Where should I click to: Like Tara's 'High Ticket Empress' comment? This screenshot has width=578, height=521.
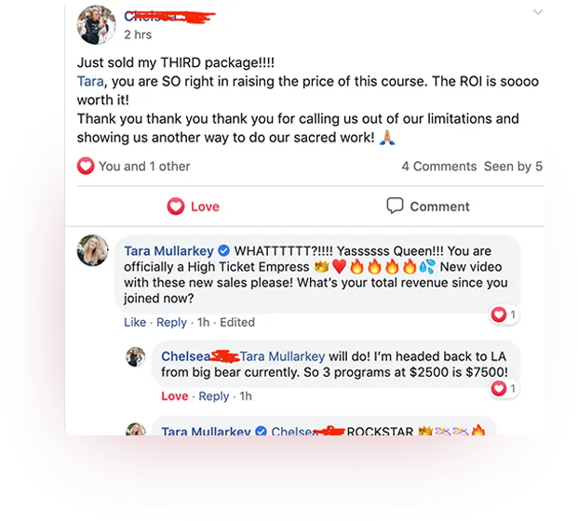coord(135,322)
